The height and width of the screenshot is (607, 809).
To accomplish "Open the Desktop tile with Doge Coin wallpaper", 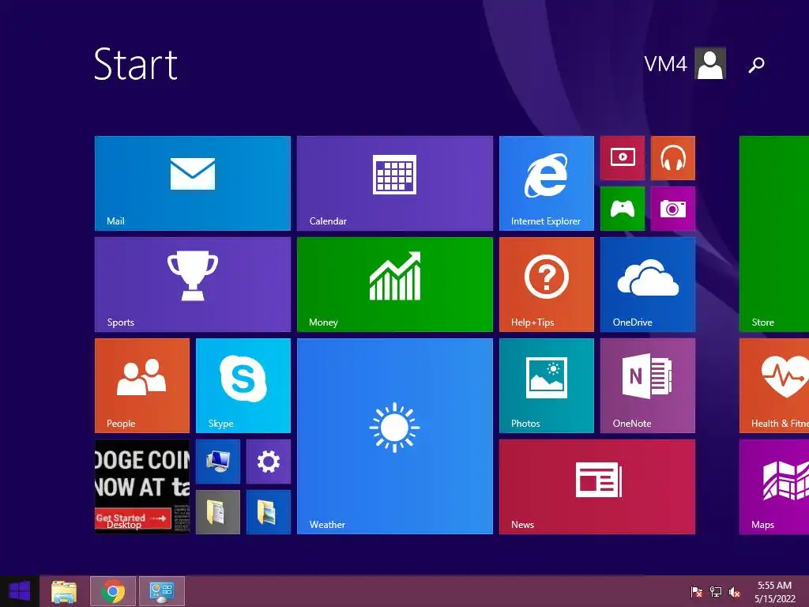I will pos(142,487).
